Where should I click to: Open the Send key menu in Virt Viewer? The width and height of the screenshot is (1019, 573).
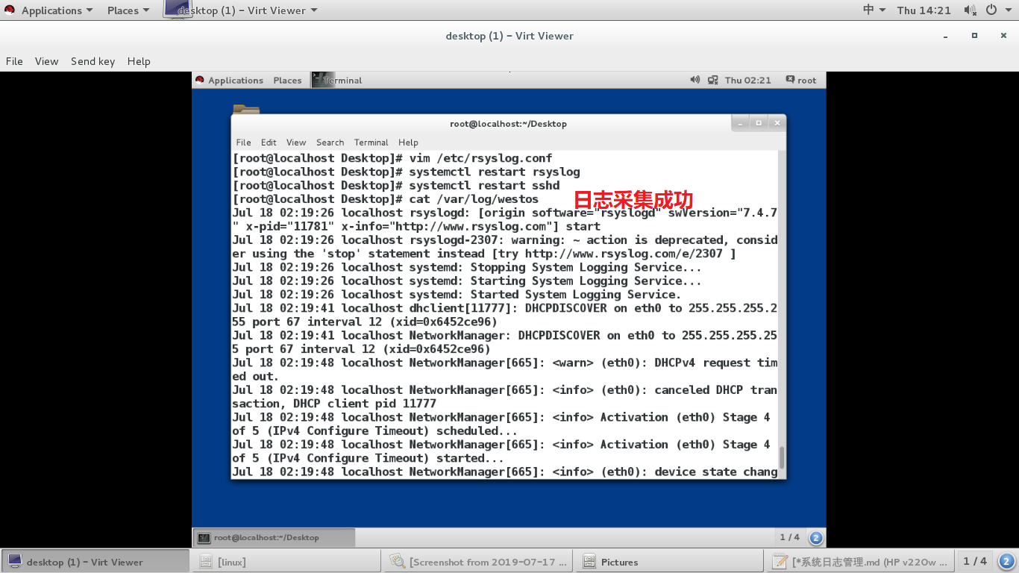tap(93, 61)
